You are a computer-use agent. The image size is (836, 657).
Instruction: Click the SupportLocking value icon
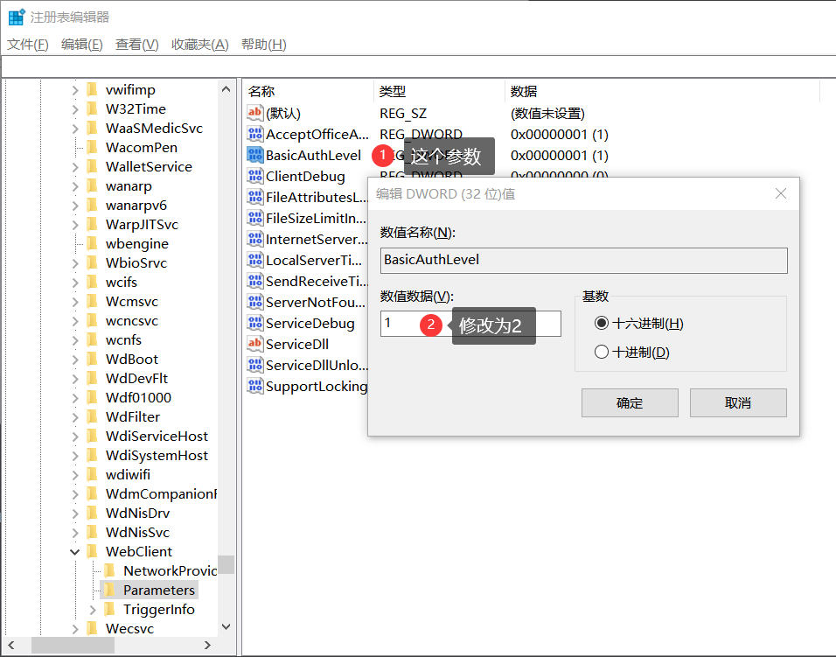tap(254, 386)
